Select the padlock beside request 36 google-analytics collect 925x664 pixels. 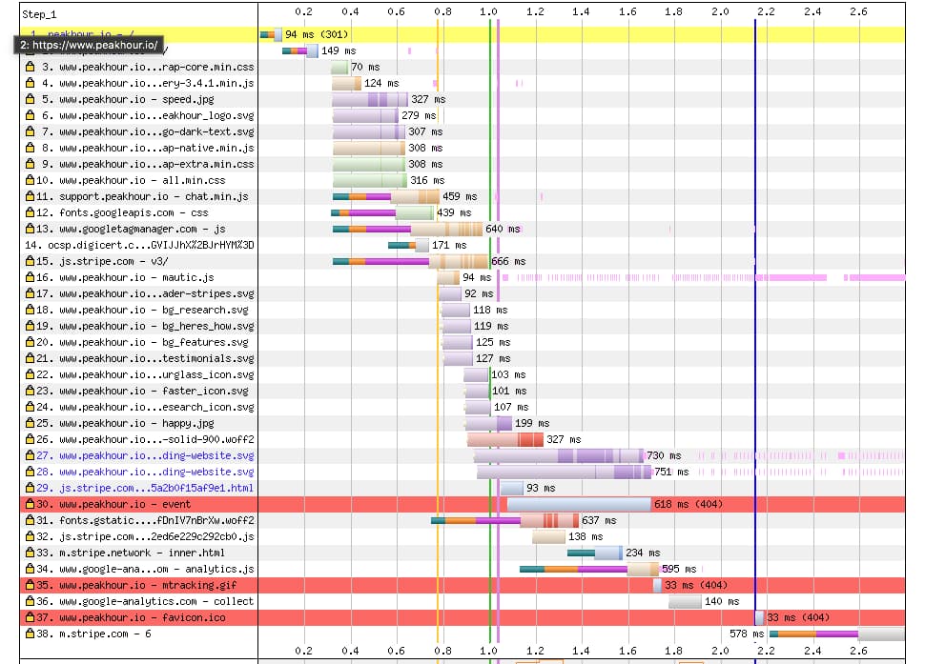[x=31, y=601]
